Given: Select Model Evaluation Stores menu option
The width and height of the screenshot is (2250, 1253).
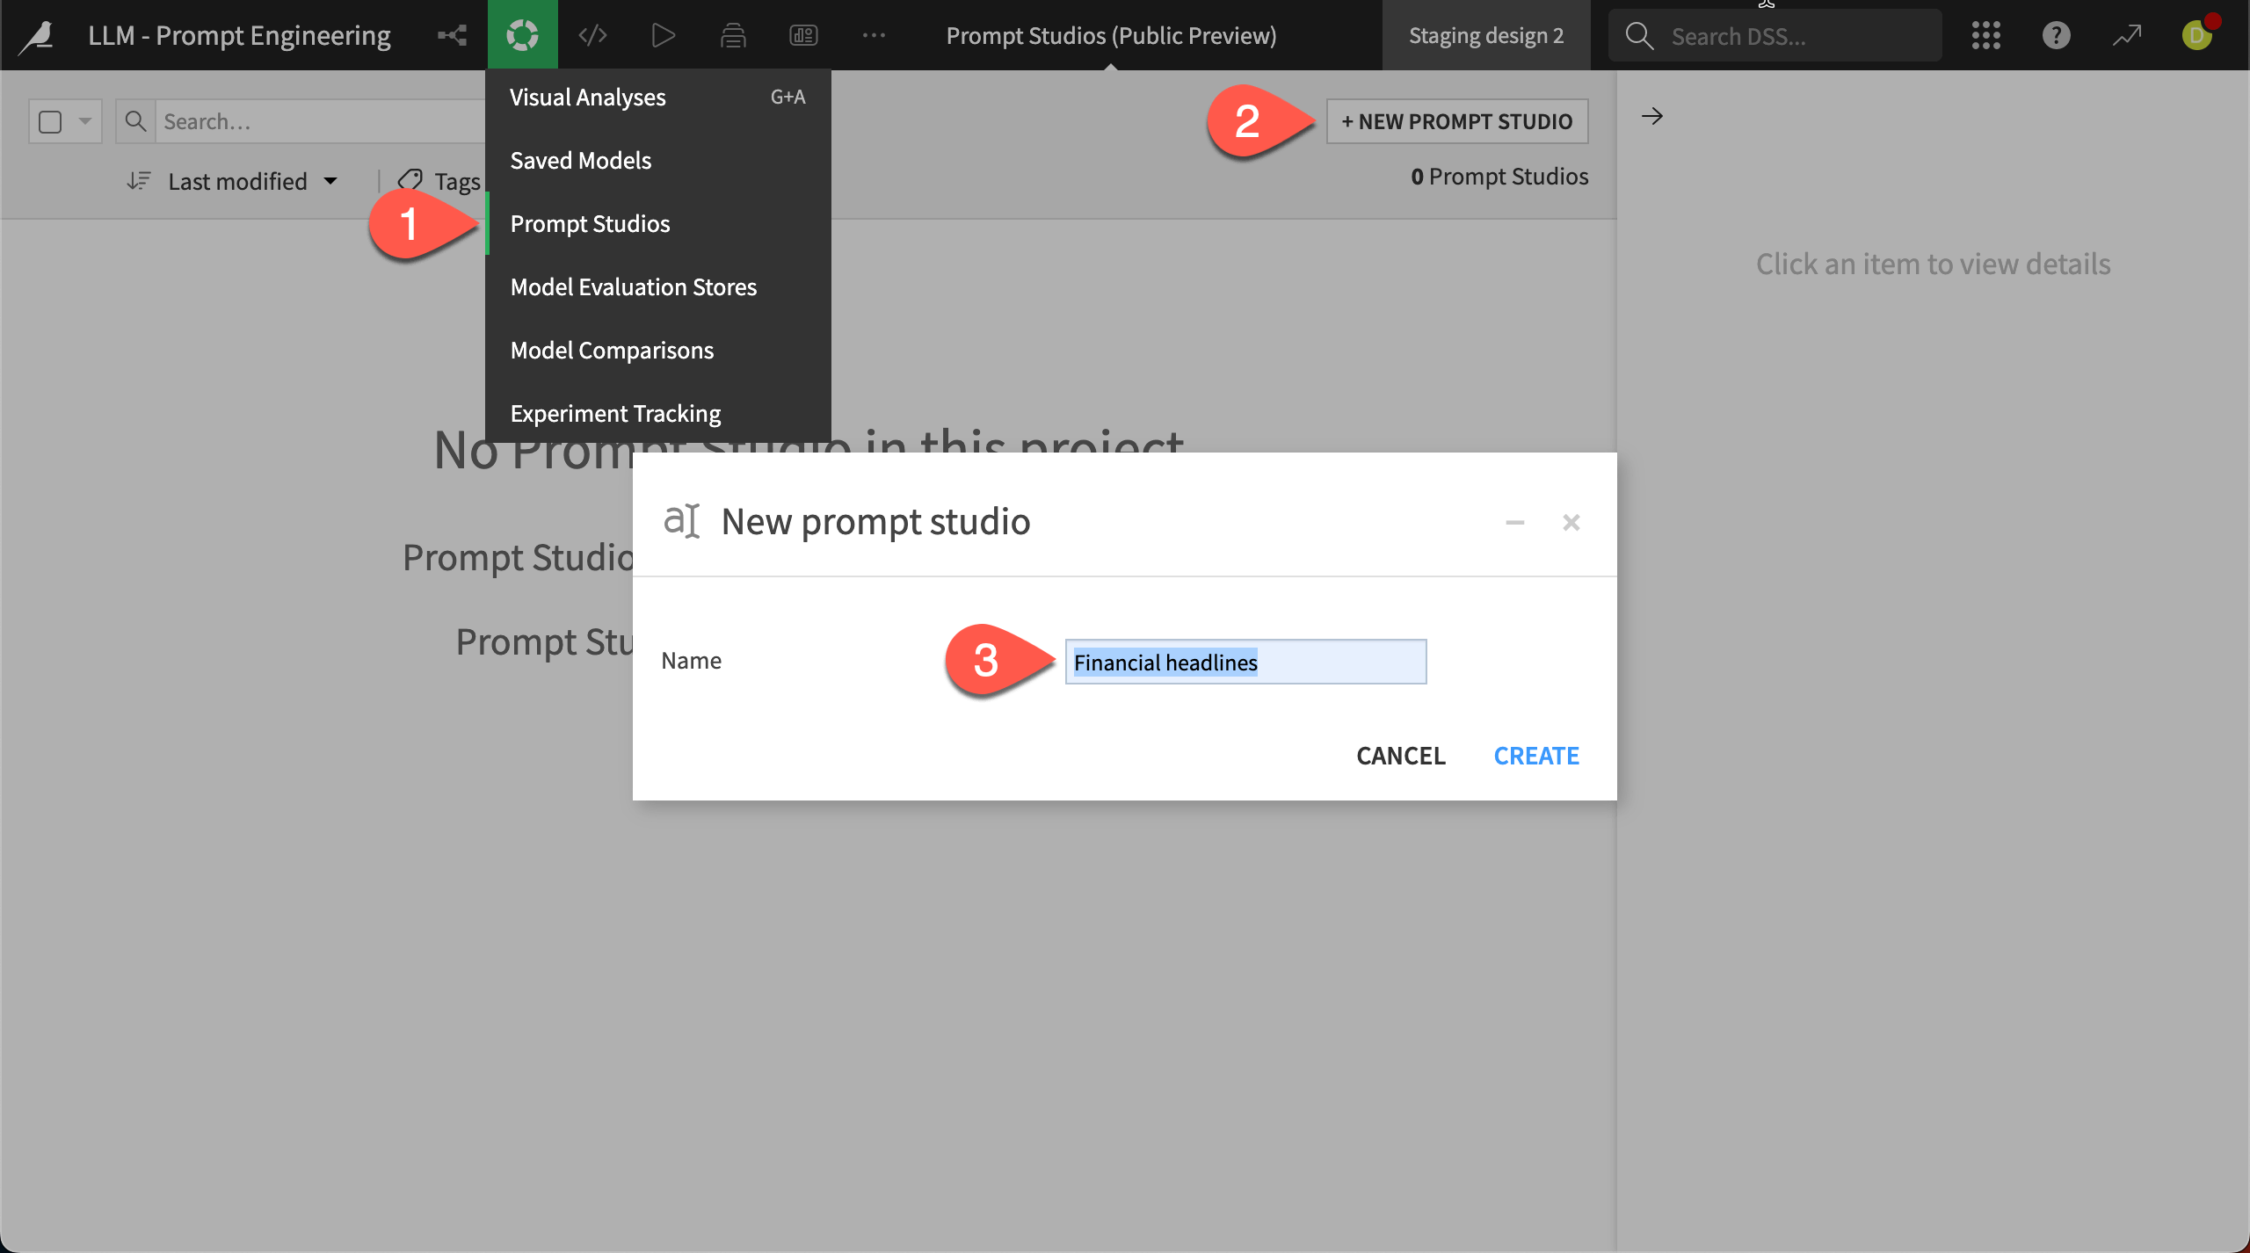Looking at the screenshot, I should [x=633, y=286].
